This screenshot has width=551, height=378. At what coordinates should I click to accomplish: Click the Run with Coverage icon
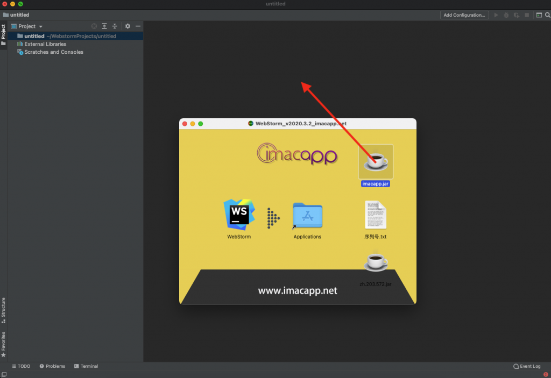click(x=517, y=15)
